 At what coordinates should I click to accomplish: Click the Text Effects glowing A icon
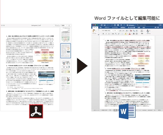(122, 34)
